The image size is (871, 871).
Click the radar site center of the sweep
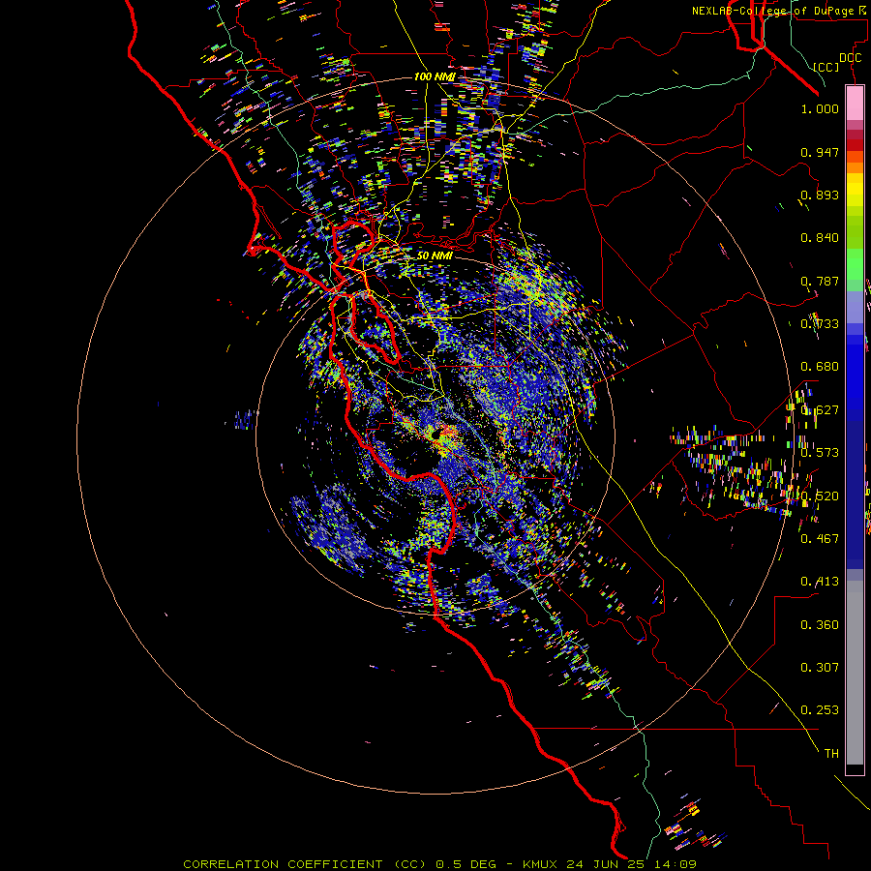[436, 435]
